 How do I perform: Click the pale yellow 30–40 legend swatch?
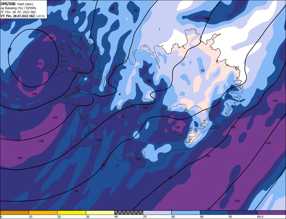tap(100, 213)
